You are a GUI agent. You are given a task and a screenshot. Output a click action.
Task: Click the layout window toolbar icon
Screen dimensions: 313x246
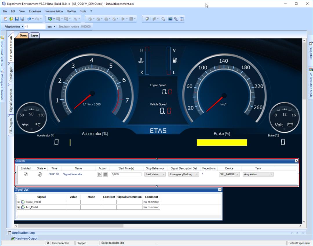point(182,19)
